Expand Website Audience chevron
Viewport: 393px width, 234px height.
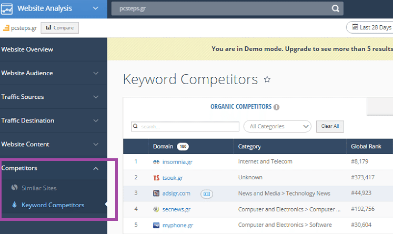click(x=96, y=73)
